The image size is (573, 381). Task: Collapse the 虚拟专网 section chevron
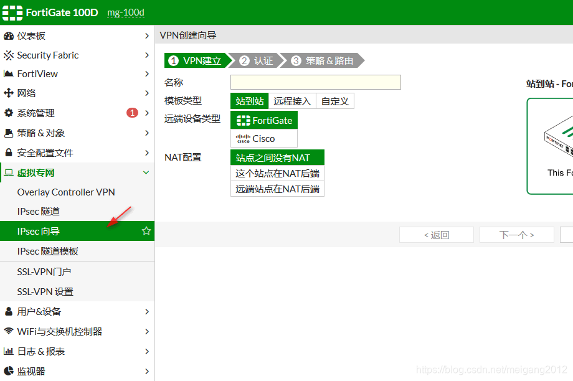click(146, 172)
